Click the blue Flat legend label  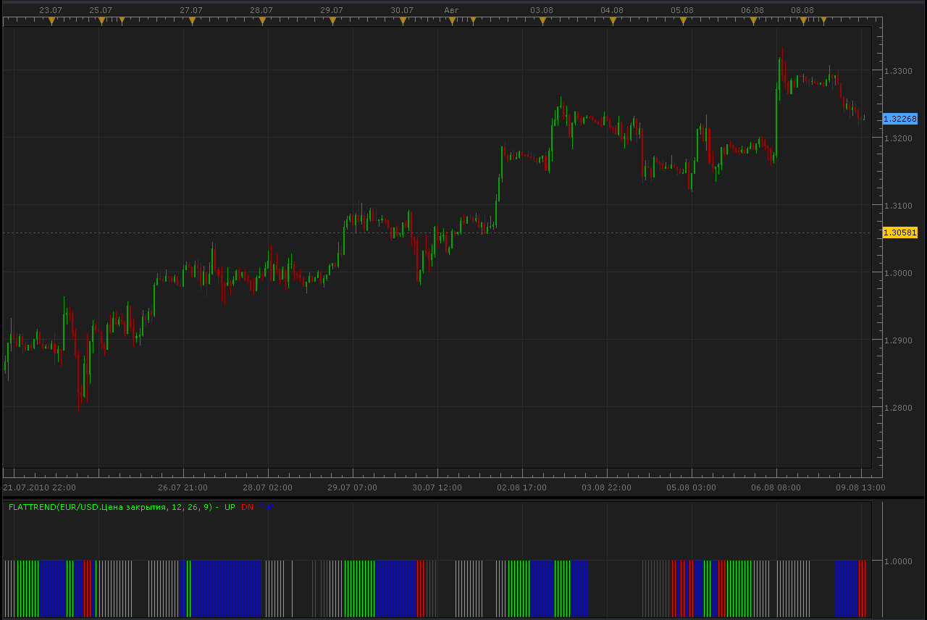267,507
